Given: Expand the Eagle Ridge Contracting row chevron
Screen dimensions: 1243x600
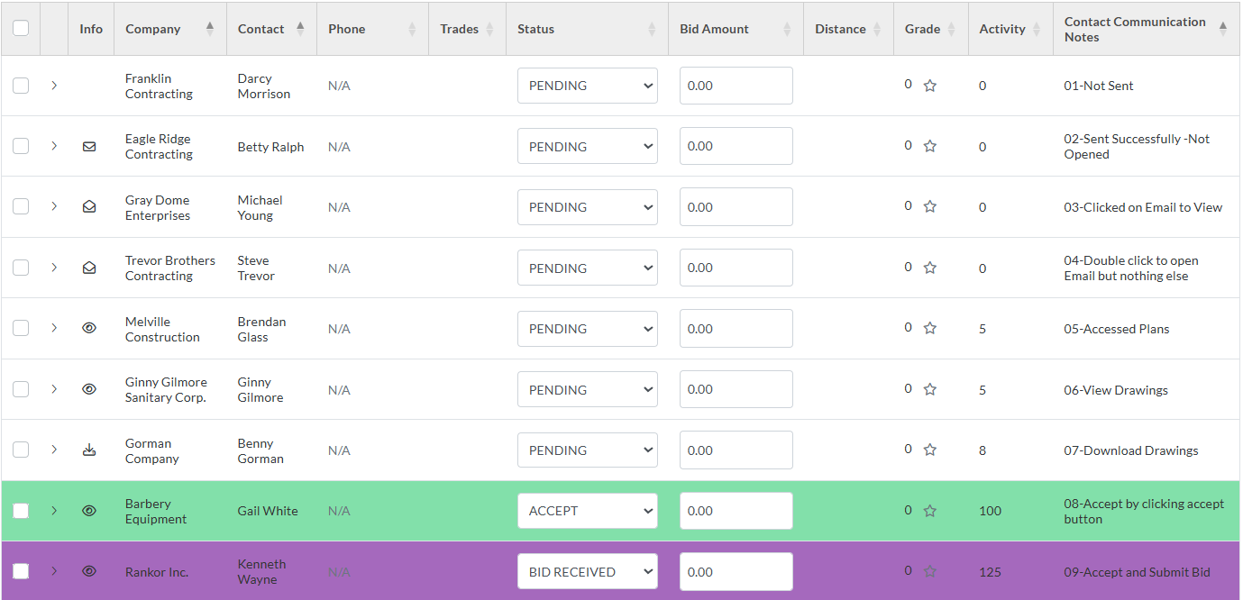Looking at the screenshot, I should (x=54, y=146).
